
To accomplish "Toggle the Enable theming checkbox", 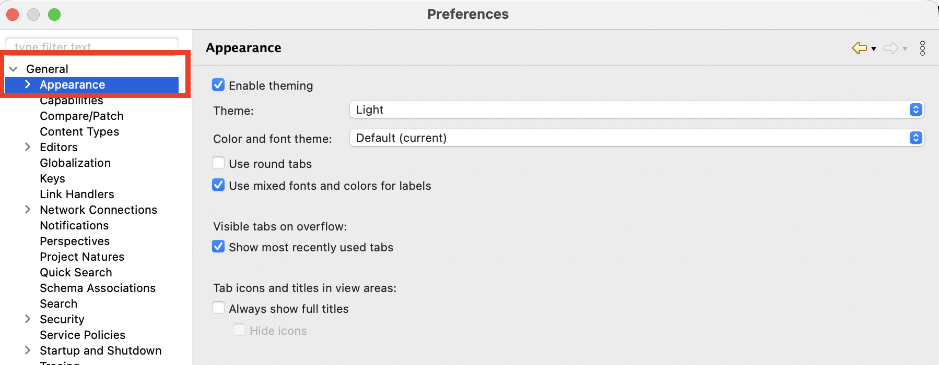I will coord(218,85).
